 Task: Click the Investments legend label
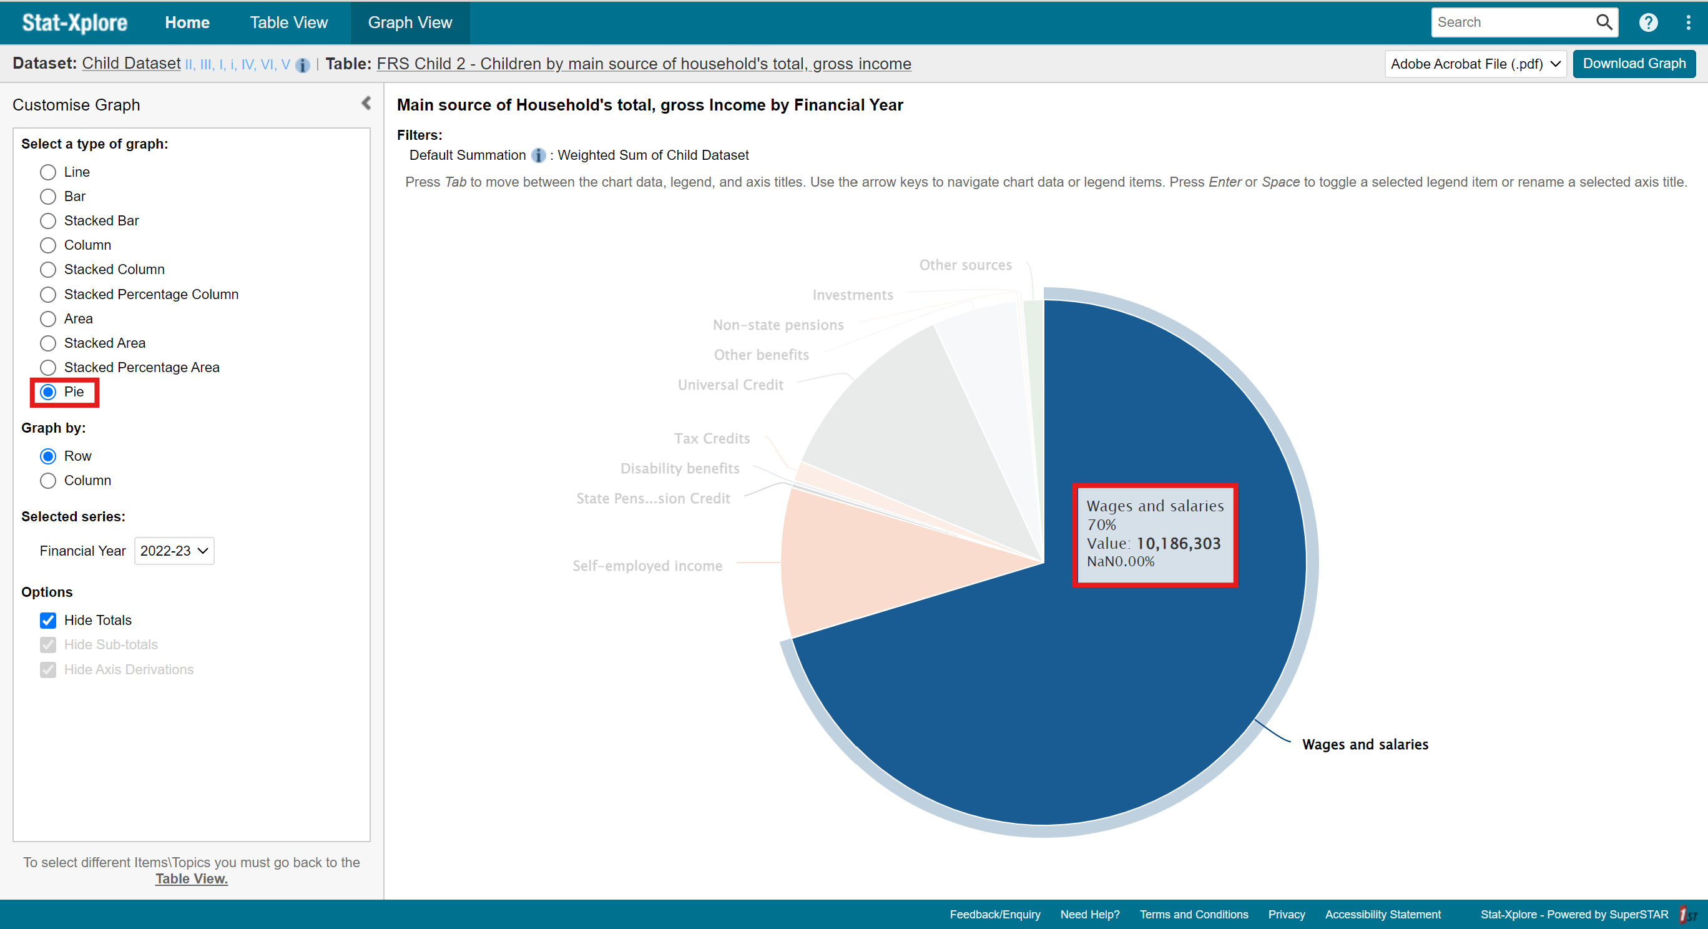click(853, 295)
